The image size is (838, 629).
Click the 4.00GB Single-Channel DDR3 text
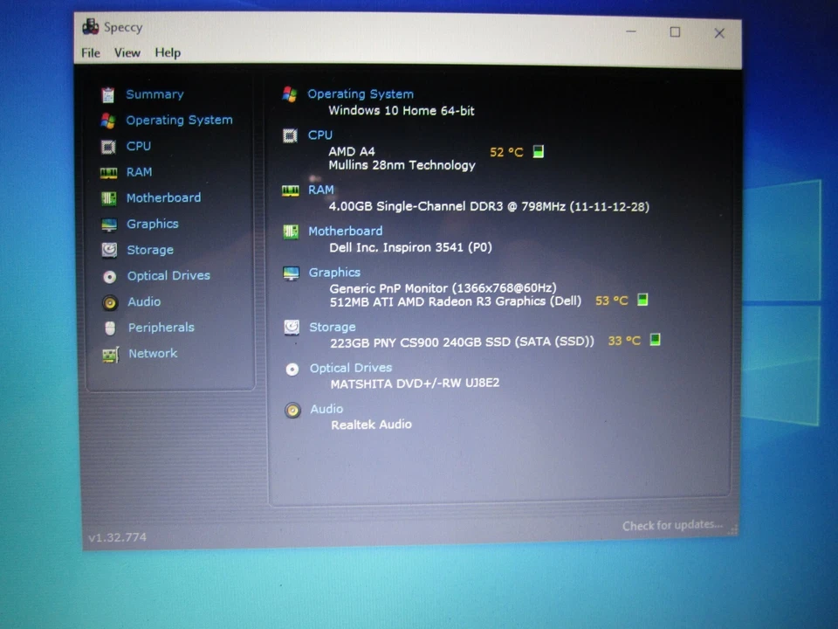click(x=489, y=206)
